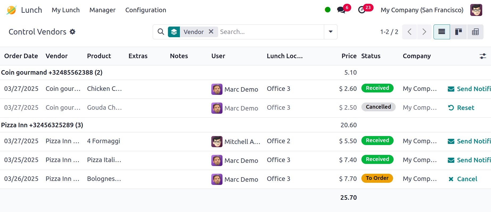Open the Manager menu

pos(102,10)
